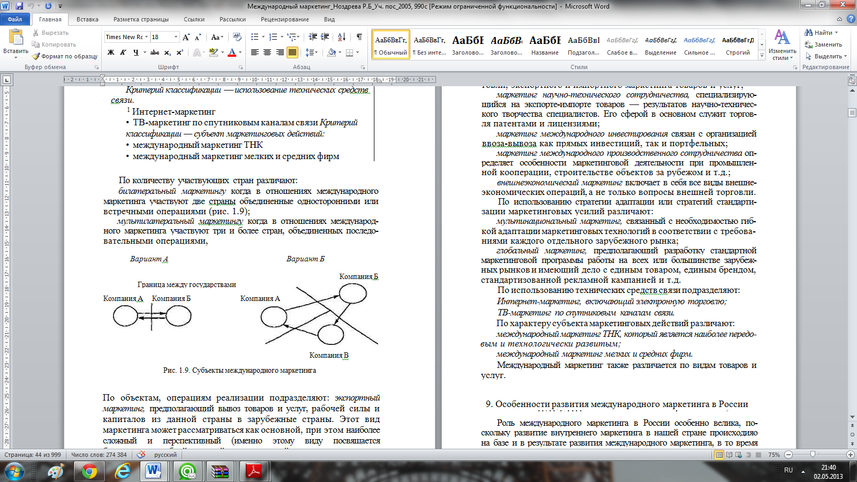857x482 pixels.
Task: Switch to the Вставка tab
Action: coord(87,19)
